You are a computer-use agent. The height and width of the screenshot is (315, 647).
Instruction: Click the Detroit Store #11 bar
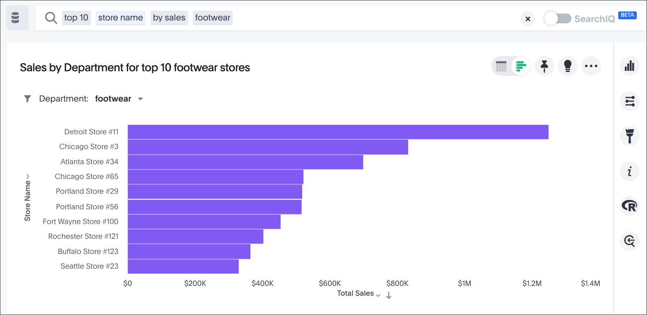(x=338, y=132)
